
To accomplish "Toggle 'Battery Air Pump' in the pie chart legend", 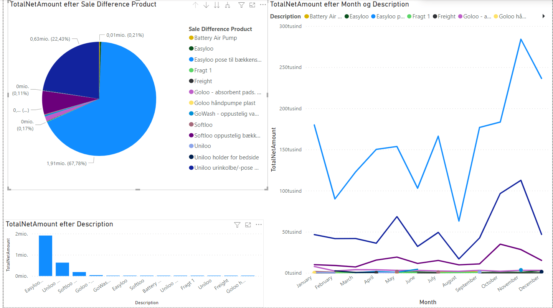I will [x=216, y=38].
